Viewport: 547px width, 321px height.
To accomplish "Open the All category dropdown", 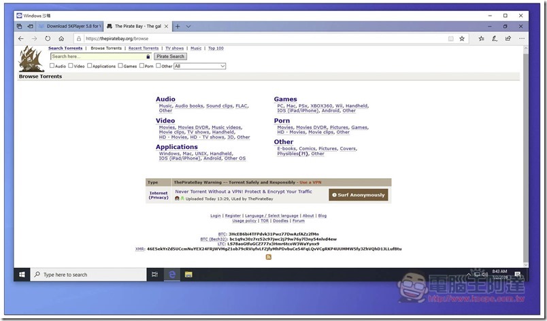I will pyautogui.click(x=200, y=66).
